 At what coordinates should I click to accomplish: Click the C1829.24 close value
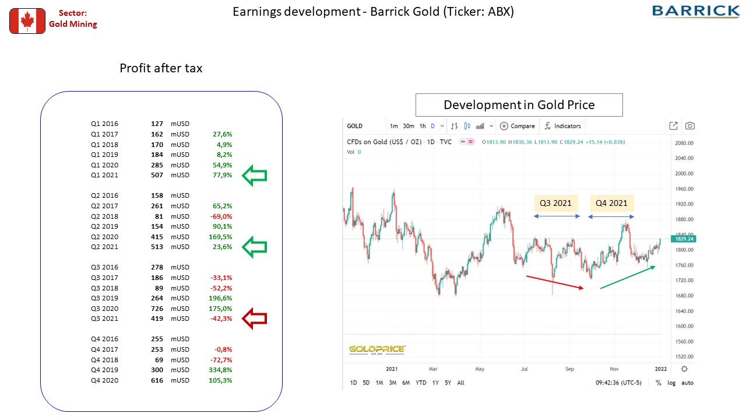[x=571, y=142]
